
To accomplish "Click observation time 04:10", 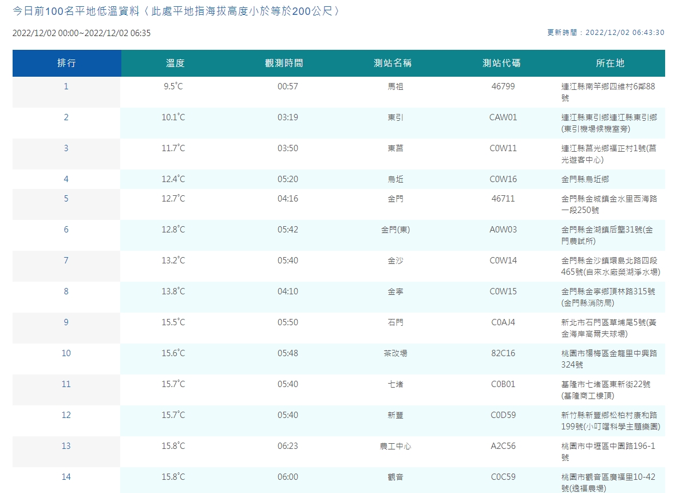I will (287, 291).
